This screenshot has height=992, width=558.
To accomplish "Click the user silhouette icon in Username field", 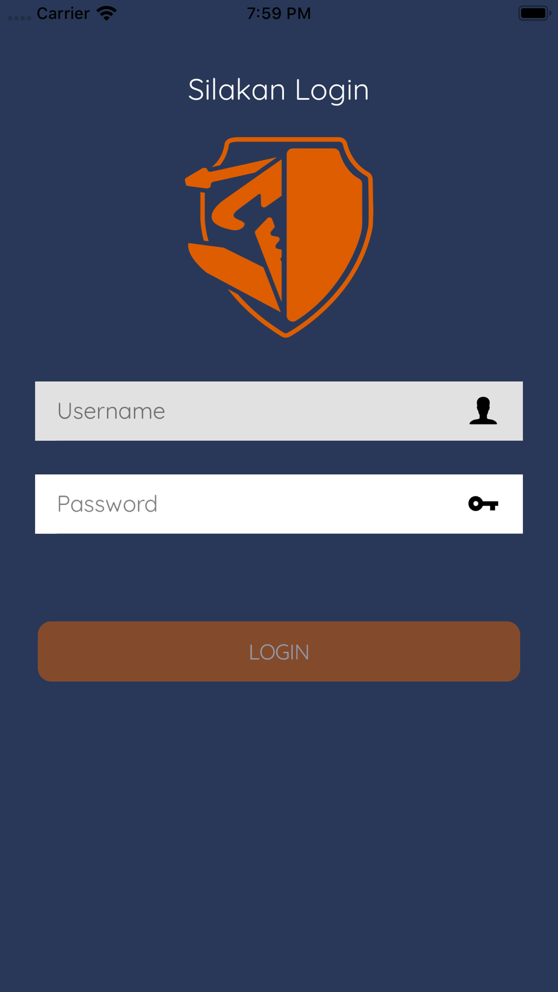I will pos(483,411).
